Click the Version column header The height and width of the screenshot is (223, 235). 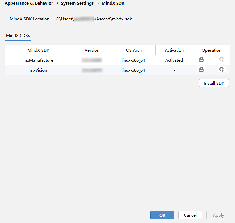(x=92, y=50)
